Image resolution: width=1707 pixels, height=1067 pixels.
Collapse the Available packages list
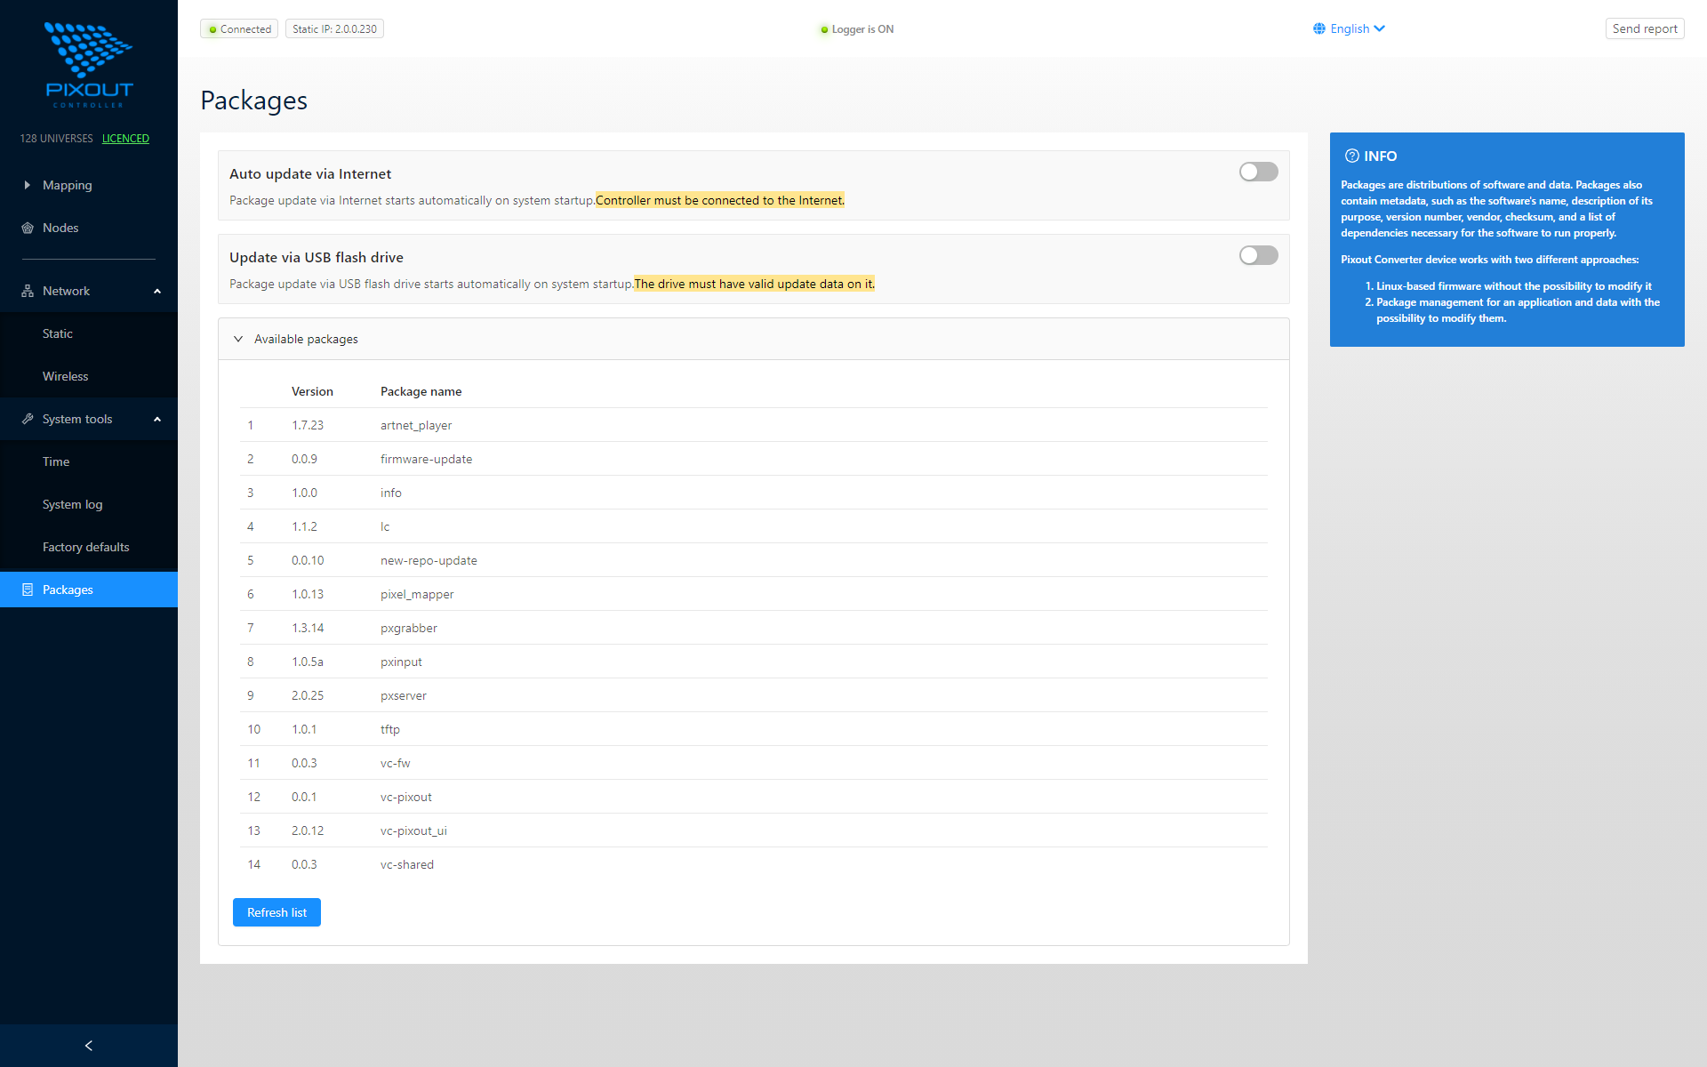tap(238, 339)
